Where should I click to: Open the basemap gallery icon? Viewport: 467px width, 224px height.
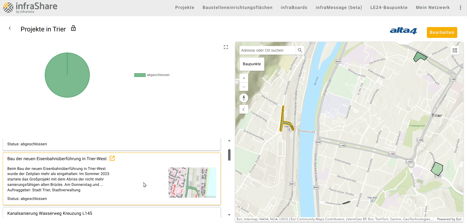[x=455, y=50]
